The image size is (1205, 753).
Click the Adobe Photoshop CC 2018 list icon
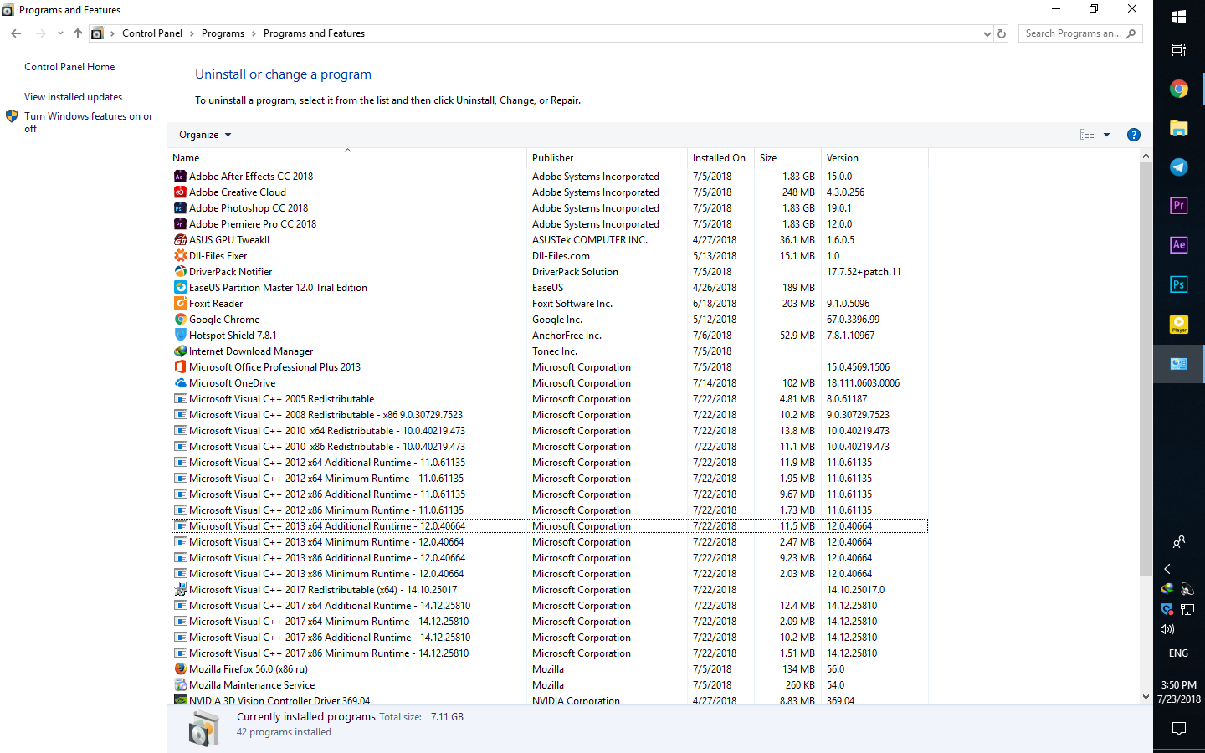pyautogui.click(x=180, y=208)
